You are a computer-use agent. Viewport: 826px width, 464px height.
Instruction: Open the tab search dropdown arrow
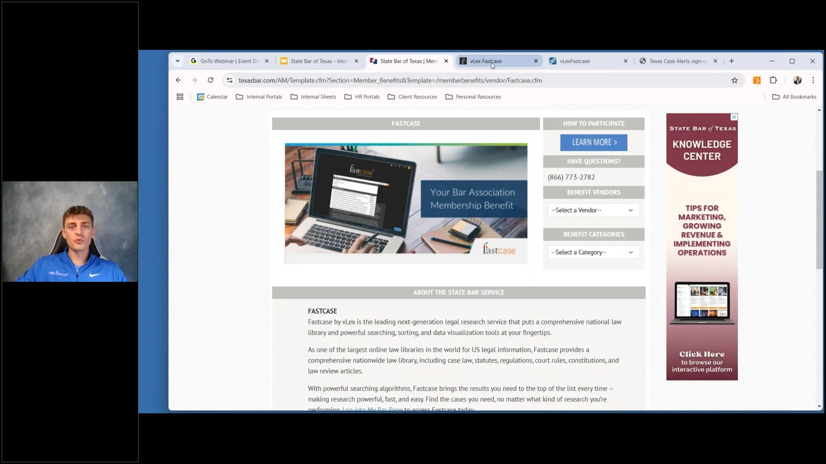[178, 61]
